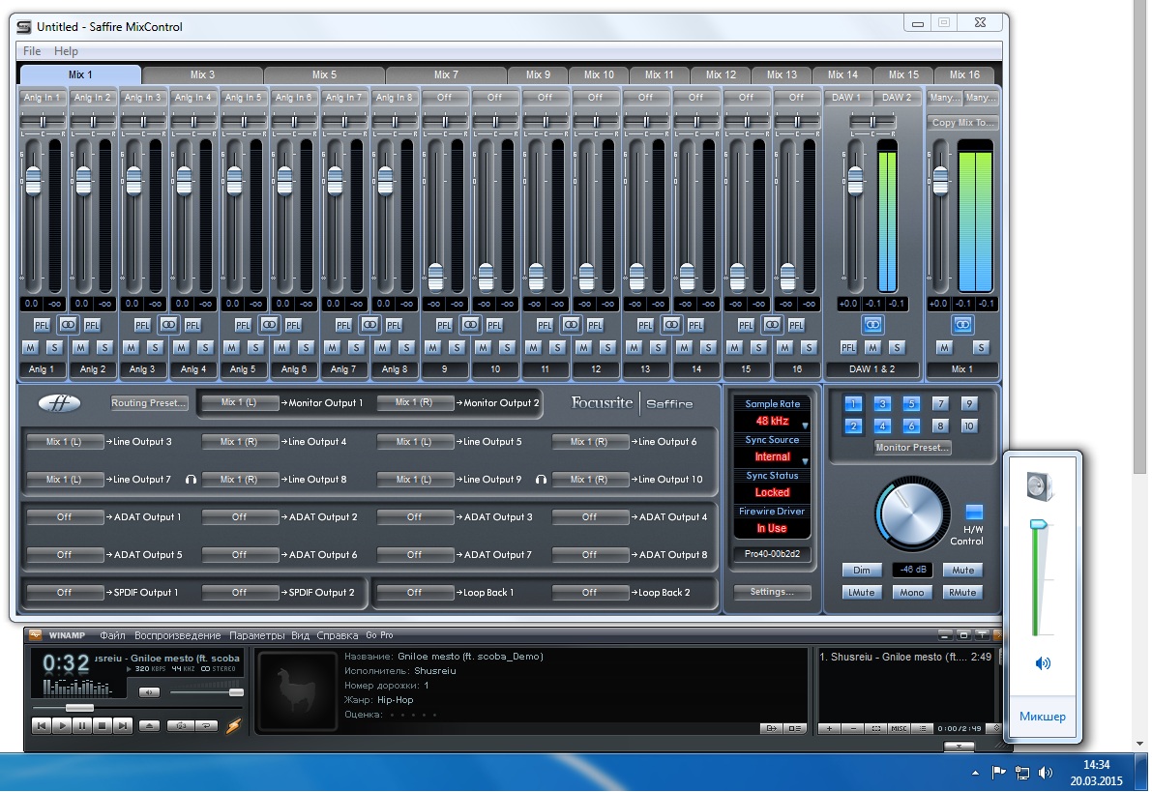Click the stereo link icon between Anlg 1 and 2
Image resolution: width=1152 pixels, height=792 pixels.
[68, 324]
